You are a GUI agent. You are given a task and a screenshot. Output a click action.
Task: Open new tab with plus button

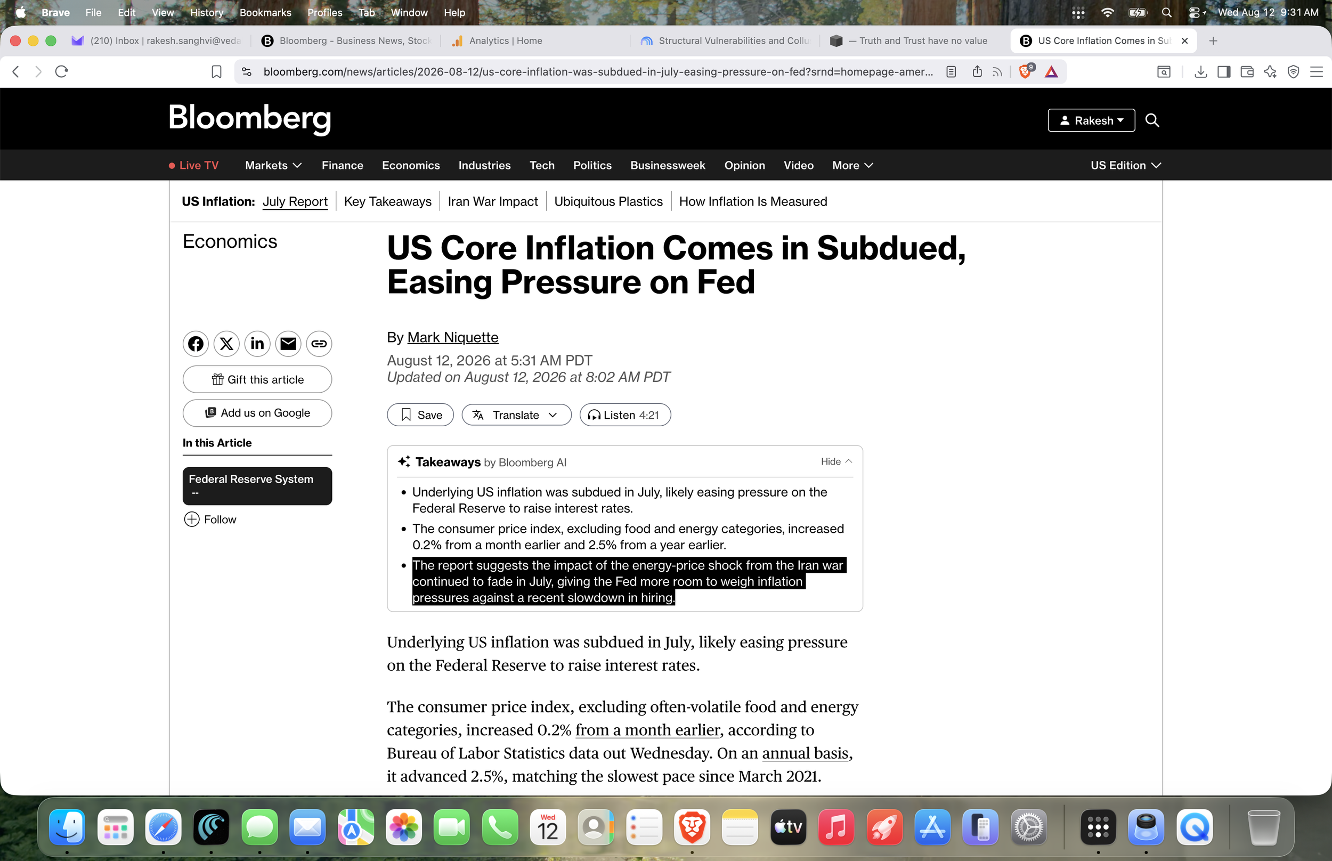click(x=1213, y=41)
